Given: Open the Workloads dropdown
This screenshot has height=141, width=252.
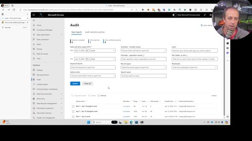Looking at the screenshot, I should click(195, 67).
